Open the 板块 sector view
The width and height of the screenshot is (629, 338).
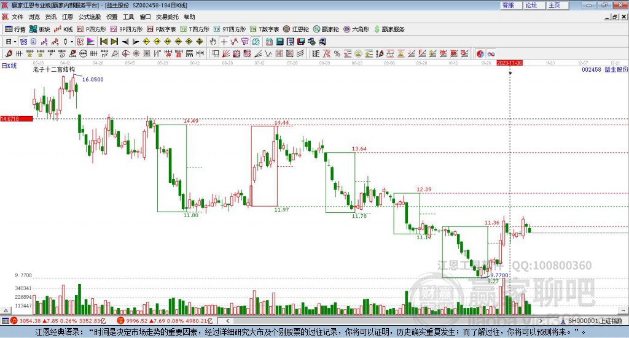click(40, 29)
